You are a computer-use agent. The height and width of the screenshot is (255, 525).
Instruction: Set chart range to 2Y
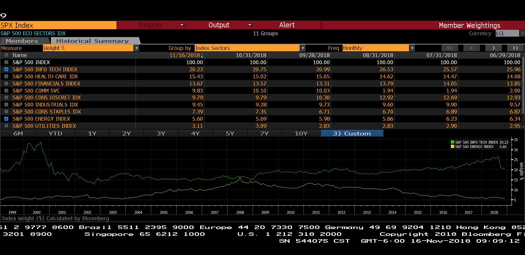127,134
